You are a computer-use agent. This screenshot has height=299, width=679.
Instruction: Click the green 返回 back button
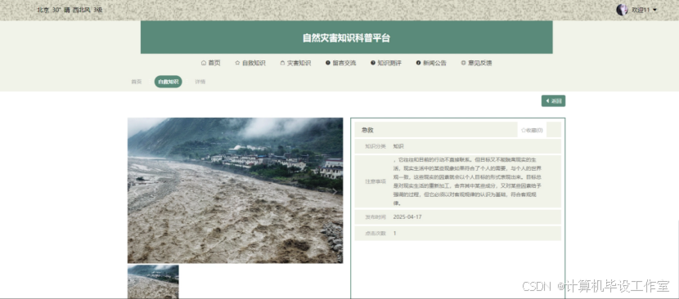tap(553, 100)
